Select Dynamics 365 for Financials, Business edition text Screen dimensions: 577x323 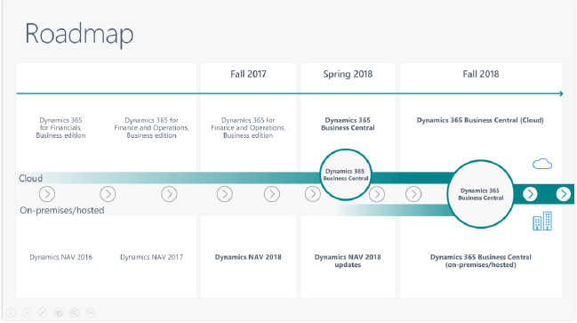60,128
